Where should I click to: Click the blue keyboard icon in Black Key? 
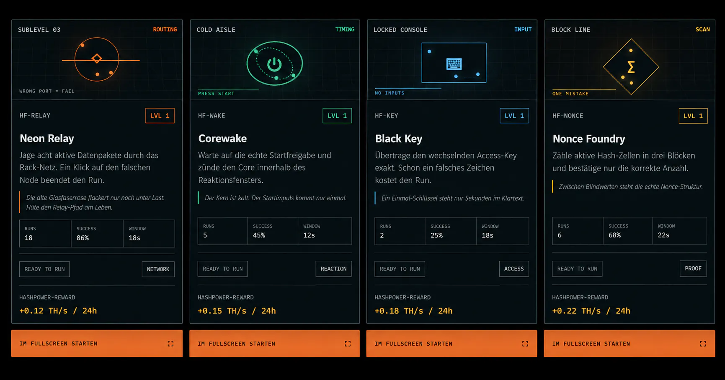coord(454,64)
